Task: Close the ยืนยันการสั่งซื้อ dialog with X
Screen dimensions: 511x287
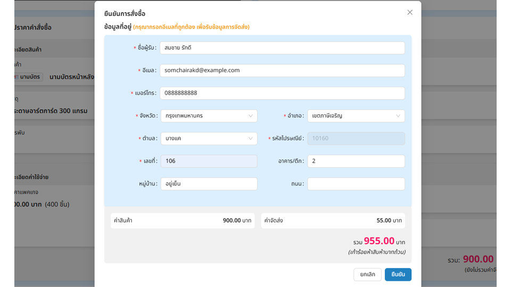Action: point(410,12)
